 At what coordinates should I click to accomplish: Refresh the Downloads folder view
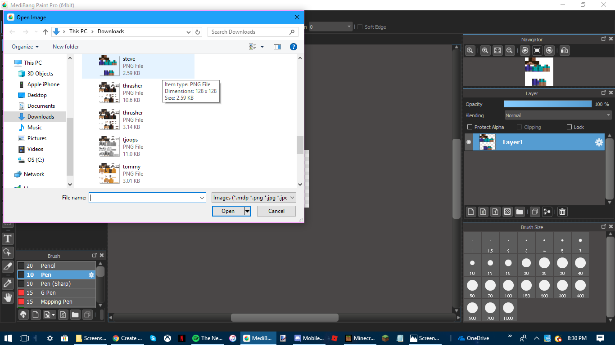pyautogui.click(x=198, y=32)
